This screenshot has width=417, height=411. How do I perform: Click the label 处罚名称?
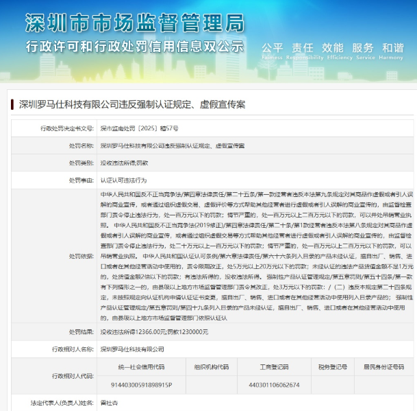81,145
